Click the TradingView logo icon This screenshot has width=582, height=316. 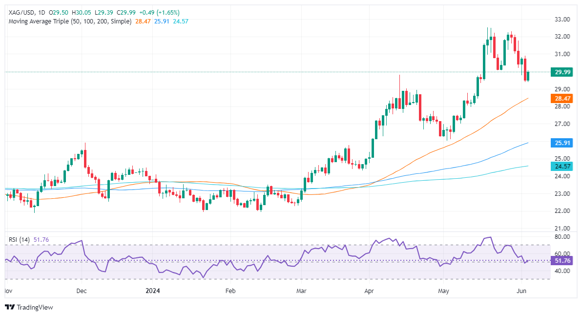10,307
